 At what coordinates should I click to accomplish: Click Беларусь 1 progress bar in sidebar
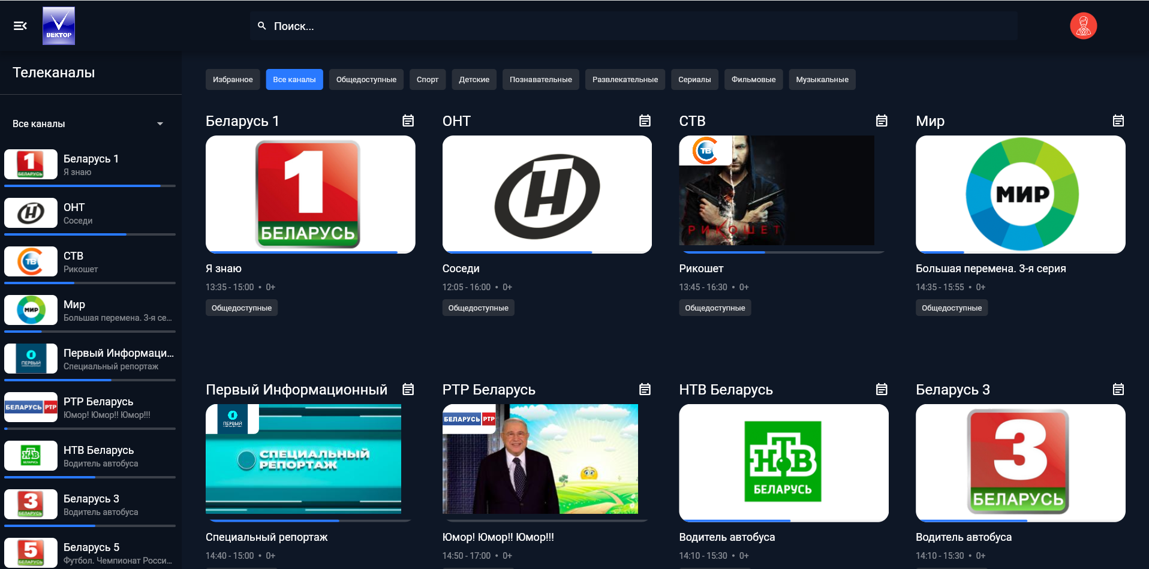pos(90,186)
